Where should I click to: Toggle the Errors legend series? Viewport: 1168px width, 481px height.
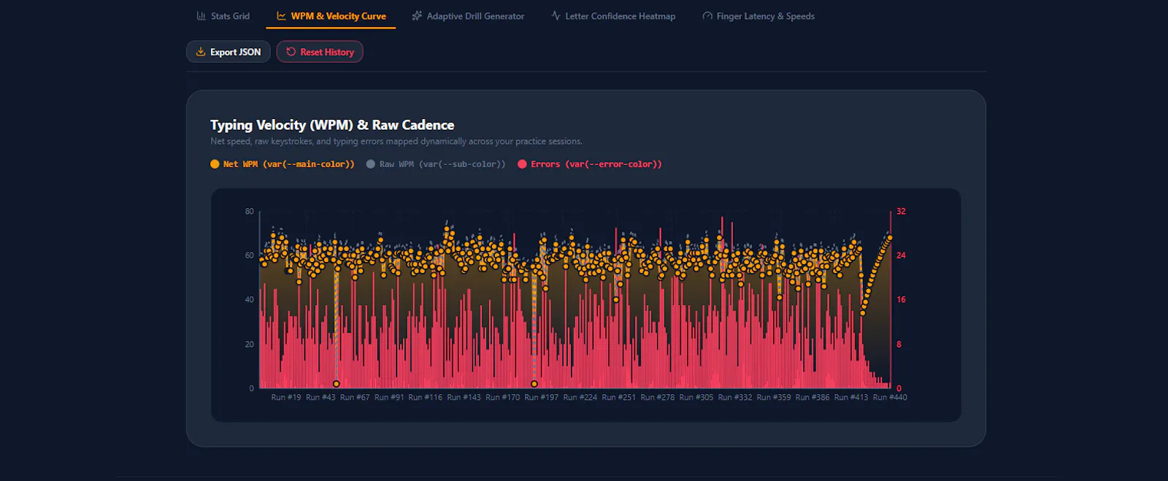pyautogui.click(x=590, y=164)
